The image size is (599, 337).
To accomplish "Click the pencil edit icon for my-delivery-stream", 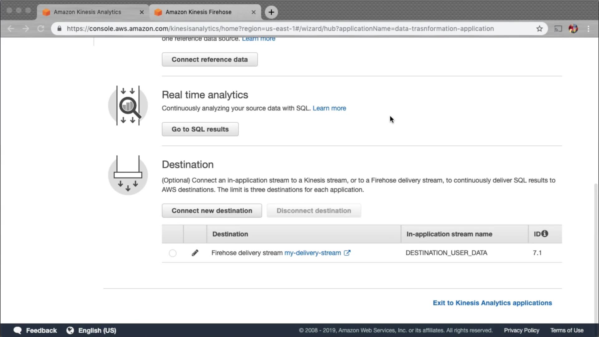I will [x=195, y=253].
